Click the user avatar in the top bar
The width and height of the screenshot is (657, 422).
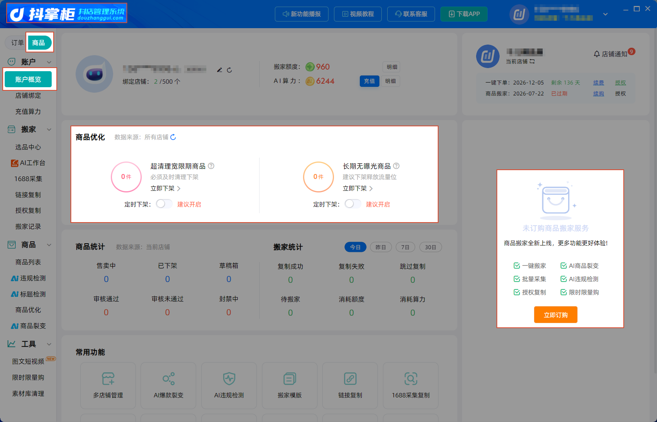pyautogui.click(x=519, y=14)
